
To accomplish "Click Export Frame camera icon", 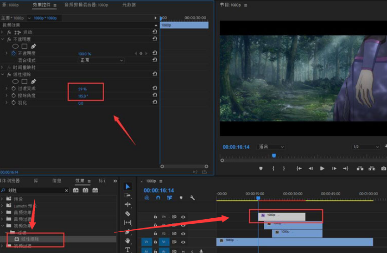I will point(383,169).
